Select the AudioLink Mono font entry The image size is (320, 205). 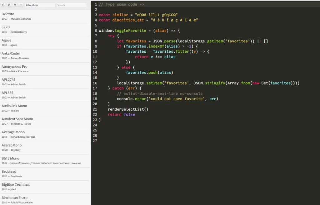[x=45, y=108]
